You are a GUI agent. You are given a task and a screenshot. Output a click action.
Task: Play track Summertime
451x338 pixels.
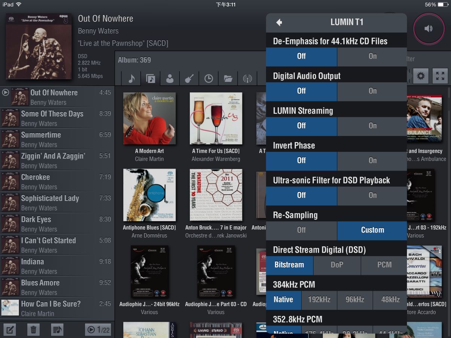pyautogui.click(x=57, y=139)
